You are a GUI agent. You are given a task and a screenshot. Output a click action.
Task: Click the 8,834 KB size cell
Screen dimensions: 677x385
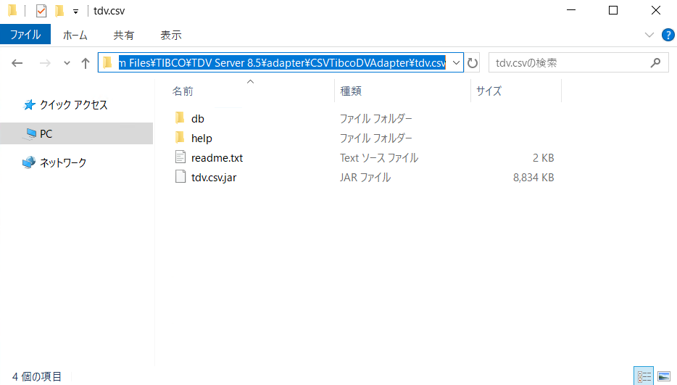pyautogui.click(x=533, y=178)
